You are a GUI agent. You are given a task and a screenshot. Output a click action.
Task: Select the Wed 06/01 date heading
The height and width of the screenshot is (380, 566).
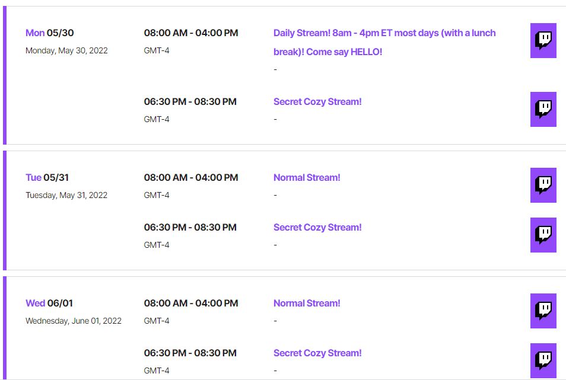click(x=49, y=303)
